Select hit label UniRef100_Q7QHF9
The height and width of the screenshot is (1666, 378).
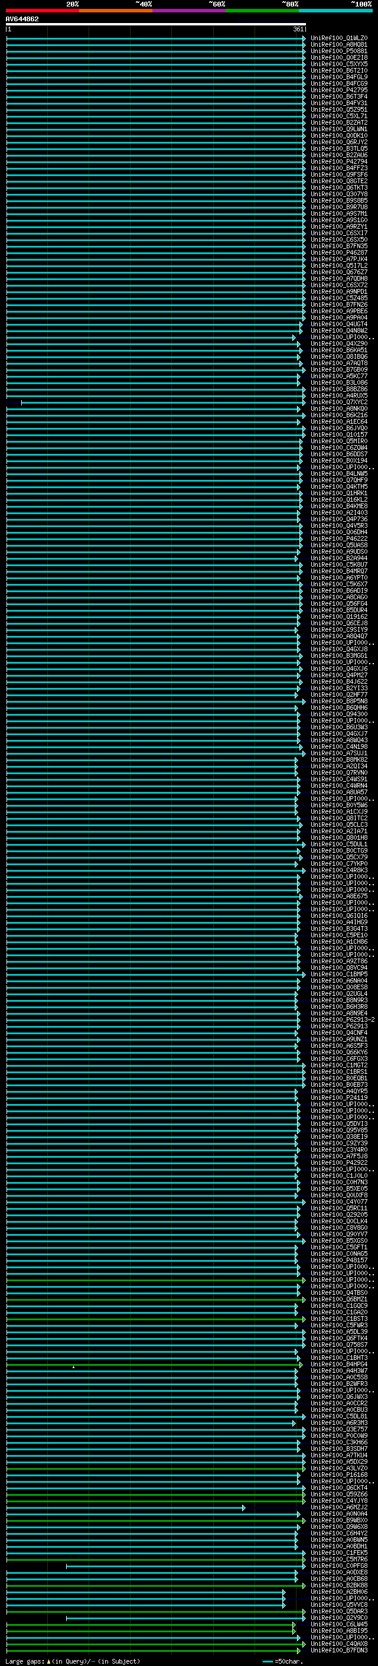338,480
